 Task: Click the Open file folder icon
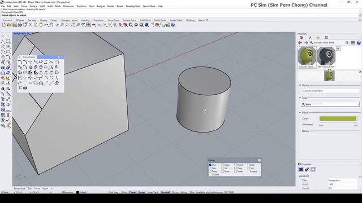[x=9, y=25]
